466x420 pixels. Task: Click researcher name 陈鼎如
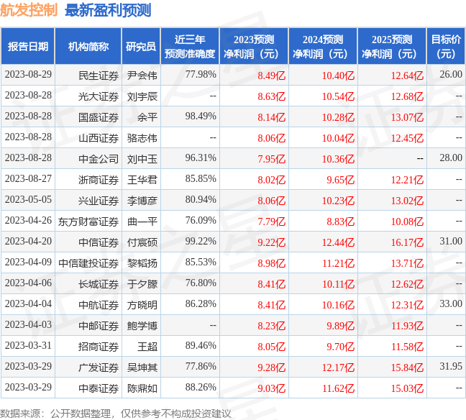(x=142, y=388)
